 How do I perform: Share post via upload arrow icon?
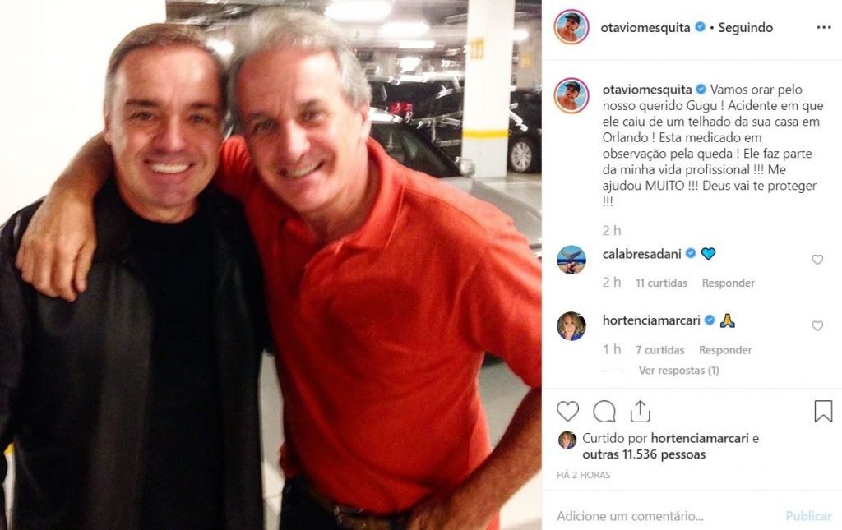pyautogui.click(x=640, y=412)
